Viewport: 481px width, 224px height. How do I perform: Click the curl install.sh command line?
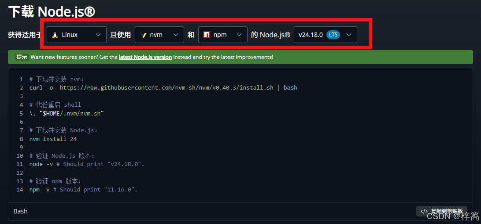point(163,88)
